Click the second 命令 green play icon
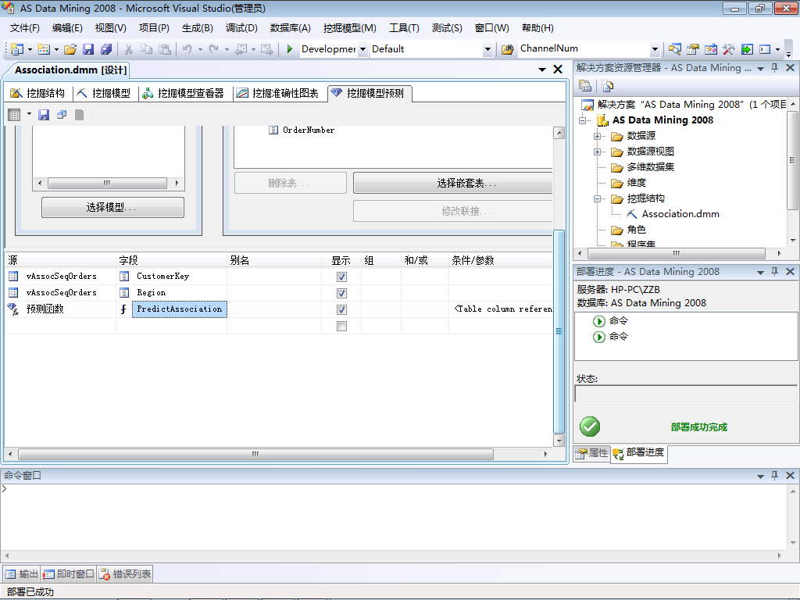 (x=599, y=337)
